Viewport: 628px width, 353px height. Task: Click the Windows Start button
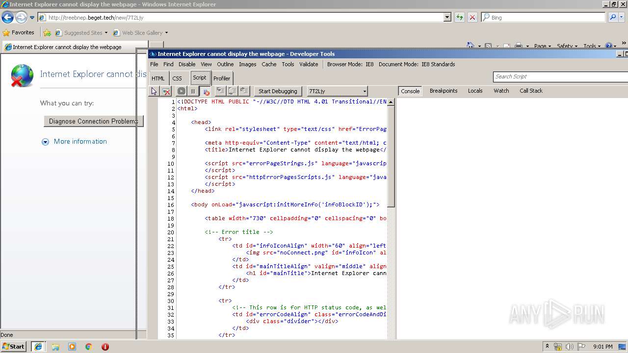[x=13, y=347]
